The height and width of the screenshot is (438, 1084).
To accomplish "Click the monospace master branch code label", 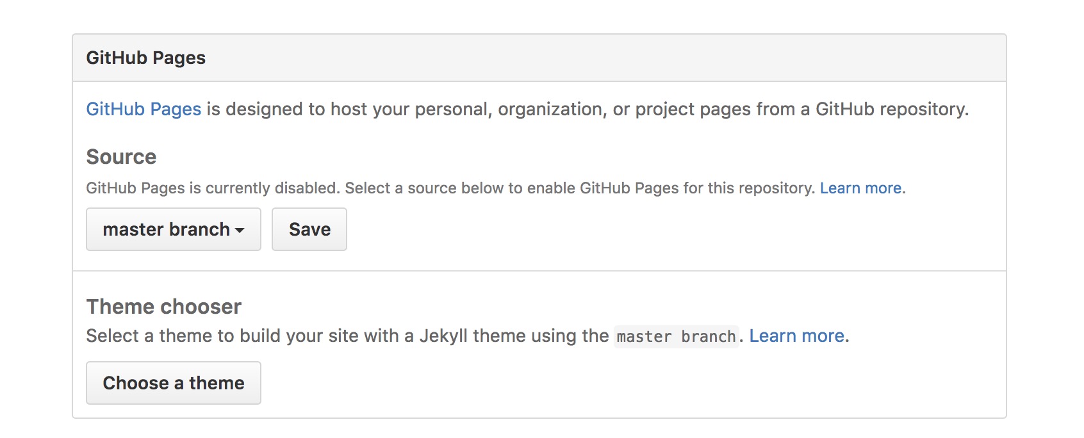I will point(676,337).
